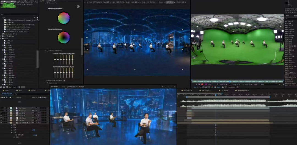Image resolution: width=297 pixels, height=145 pixels.
Task: Click Interpret Footage icon at Project panel bottom
Action: pyautogui.click(x=1, y=87)
